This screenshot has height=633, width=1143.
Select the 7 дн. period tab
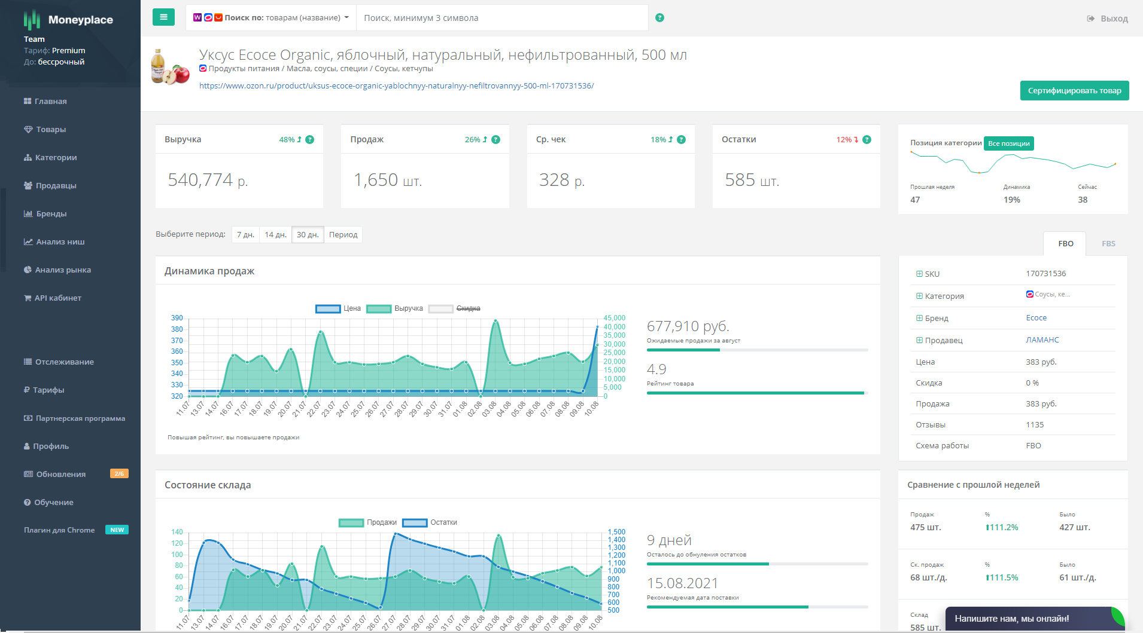245,235
